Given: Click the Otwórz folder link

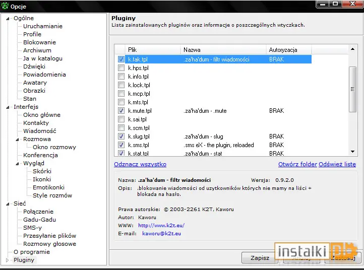Looking at the screenshot, I should click(x=297, y=164).
